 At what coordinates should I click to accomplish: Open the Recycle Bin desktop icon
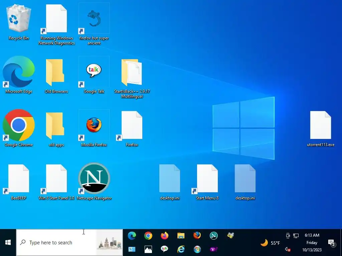(x=19, y=22)
